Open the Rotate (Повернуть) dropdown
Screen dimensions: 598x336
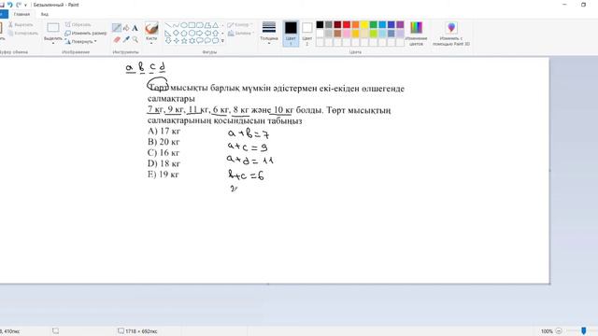[x=81, y=41]
